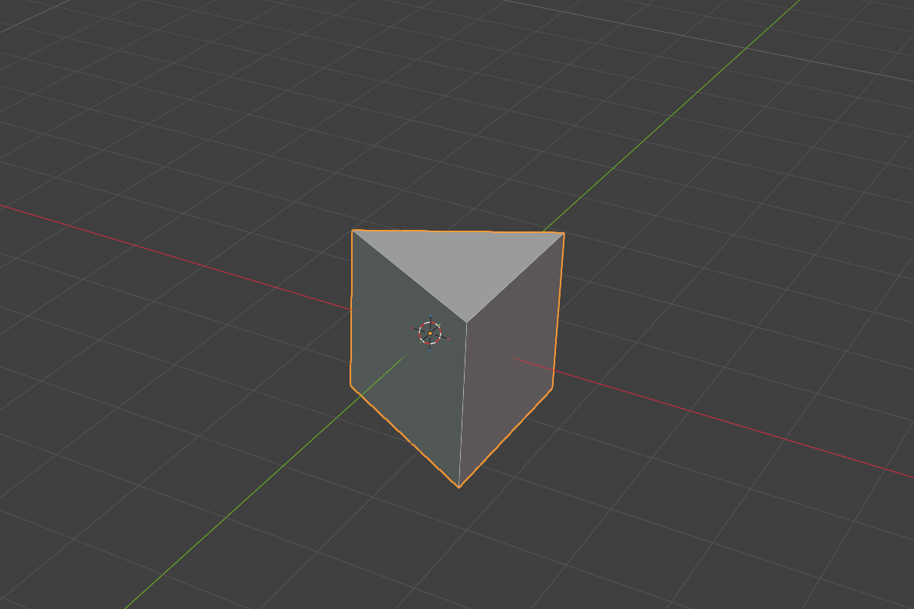Click the 3D cursor crosshair on the prism
The height and width of the screenshot is (609, 914).
coord(430,333)
